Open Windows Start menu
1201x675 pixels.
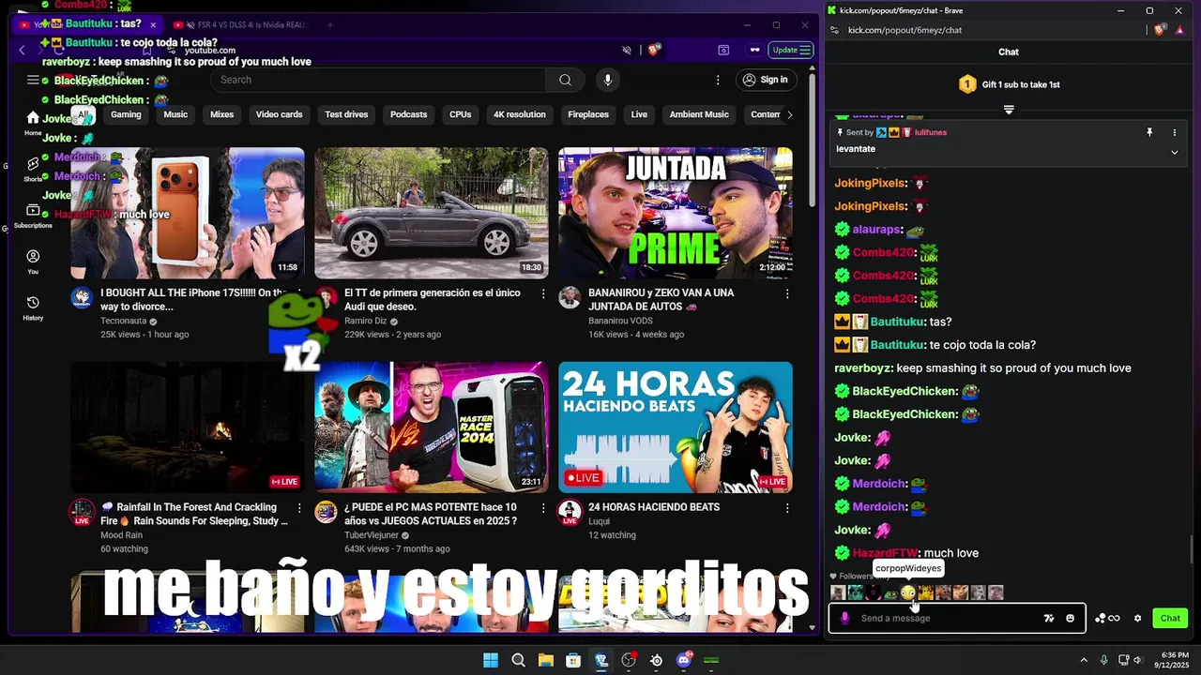click(x=491, y=660)
